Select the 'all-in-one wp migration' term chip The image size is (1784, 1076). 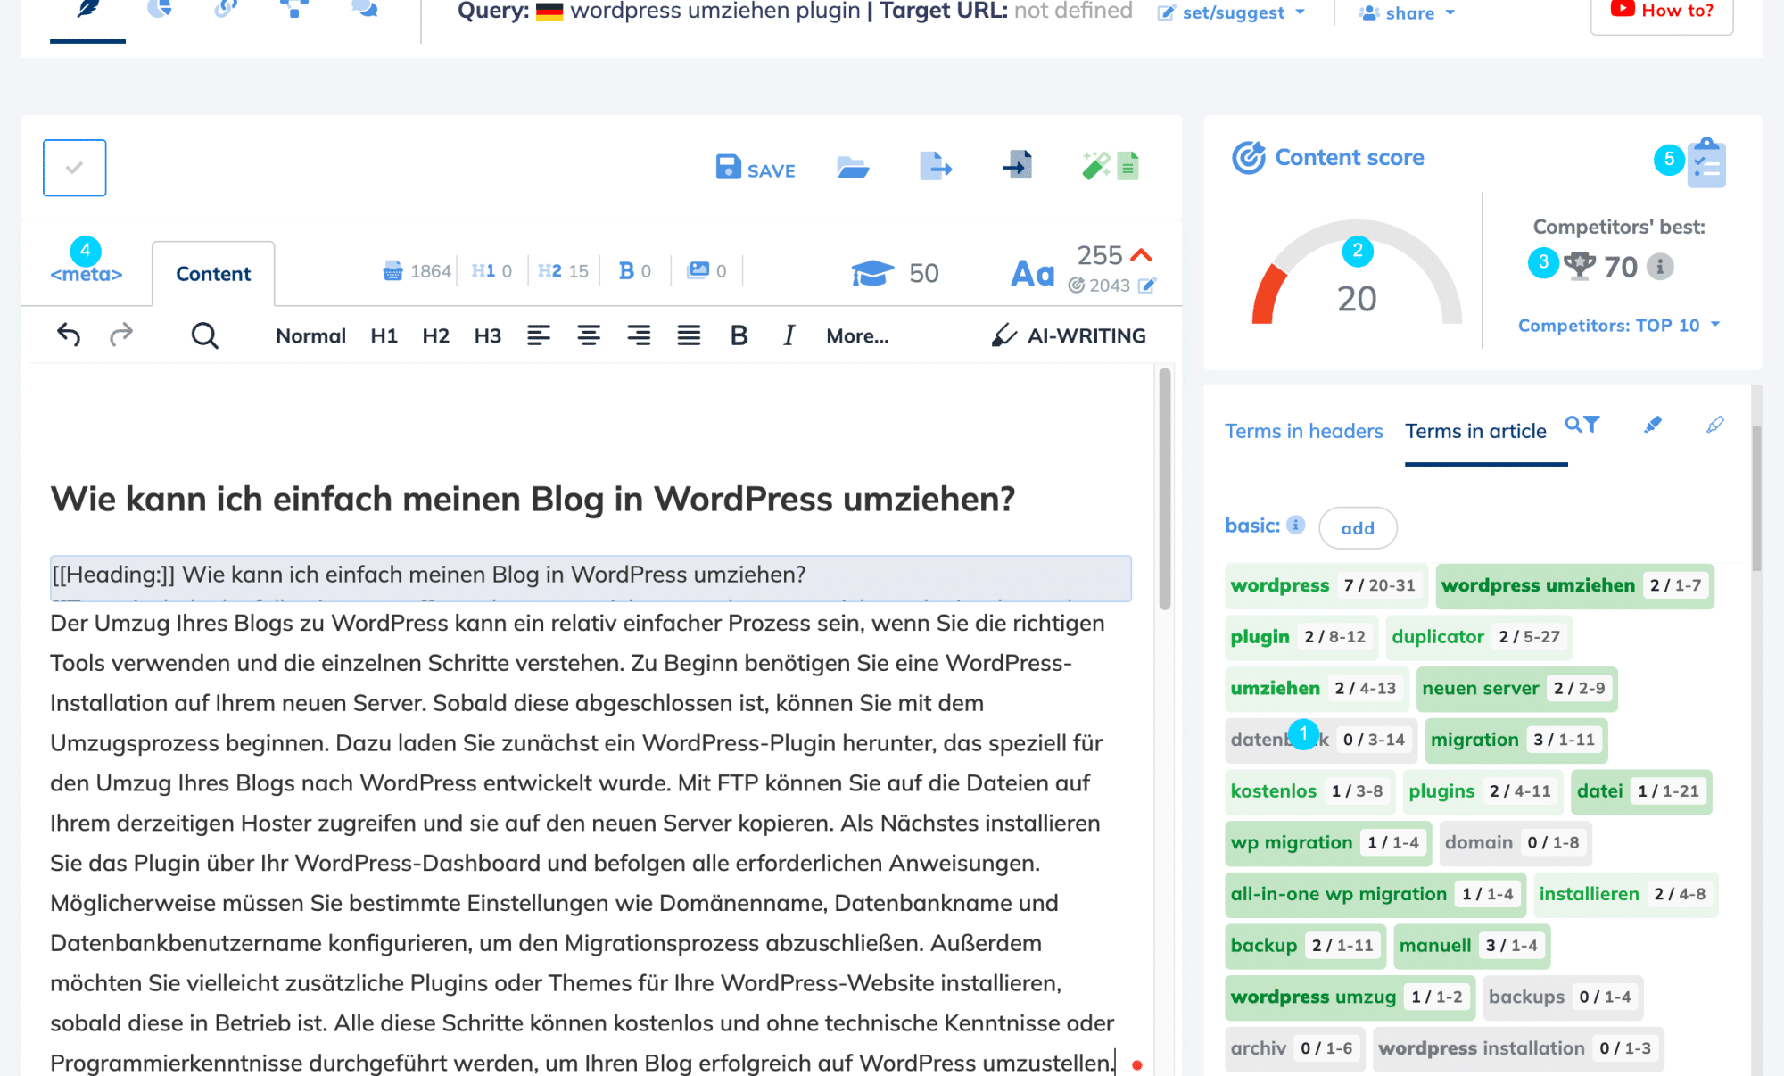(1375, 894)
